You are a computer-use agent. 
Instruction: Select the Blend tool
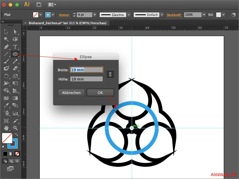(15, 105)
